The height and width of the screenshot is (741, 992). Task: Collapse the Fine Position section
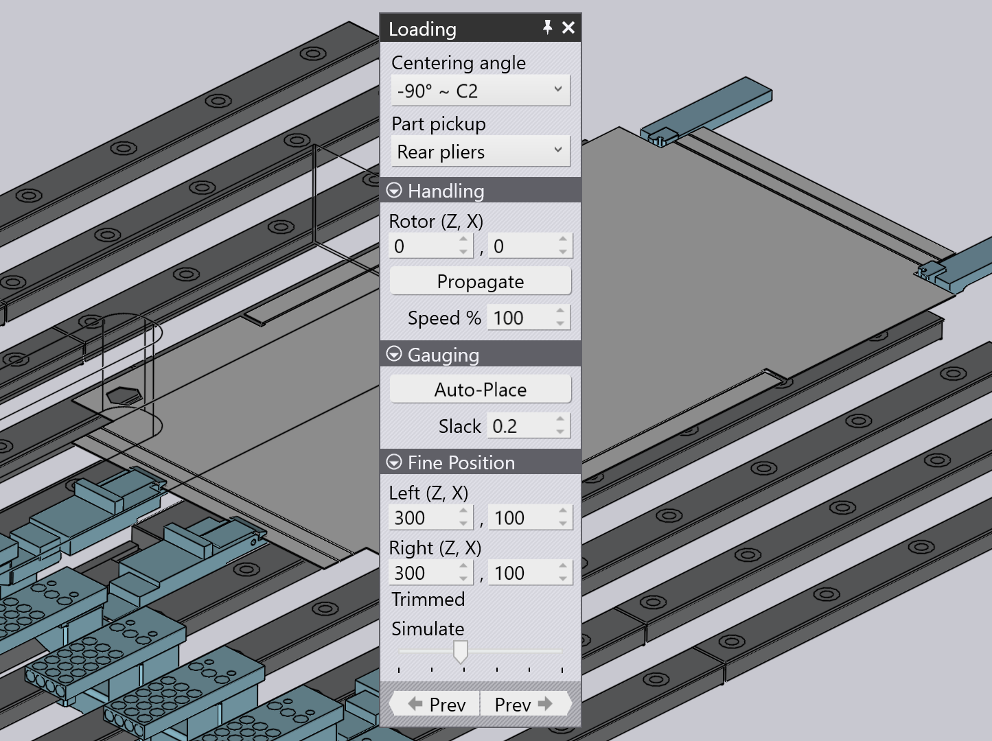pyautogui.click(x=394, y=462)
